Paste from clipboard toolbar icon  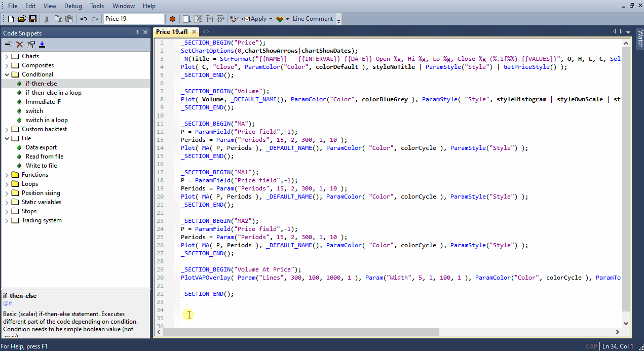[x=69, y=19]
